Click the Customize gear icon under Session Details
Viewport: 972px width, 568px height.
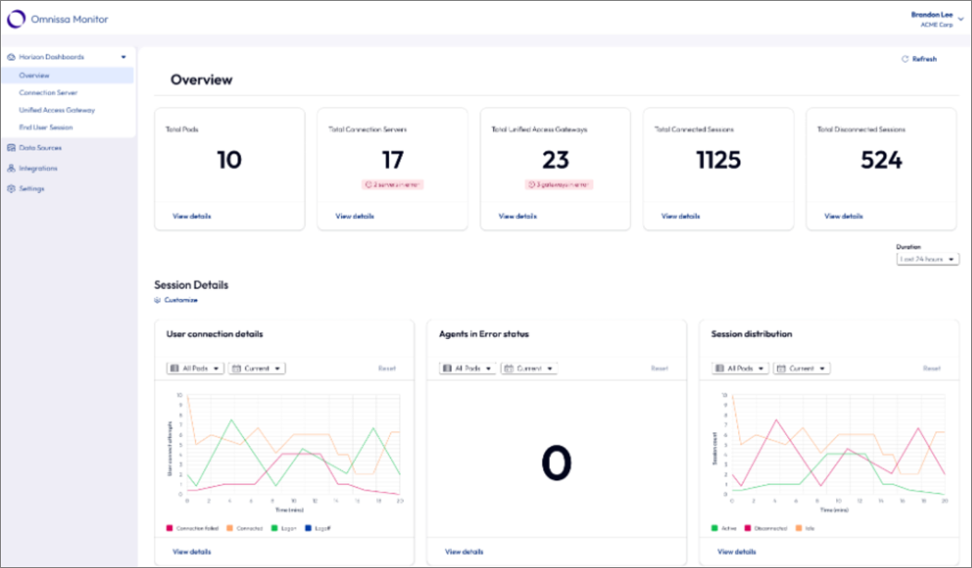coord(157,300)
